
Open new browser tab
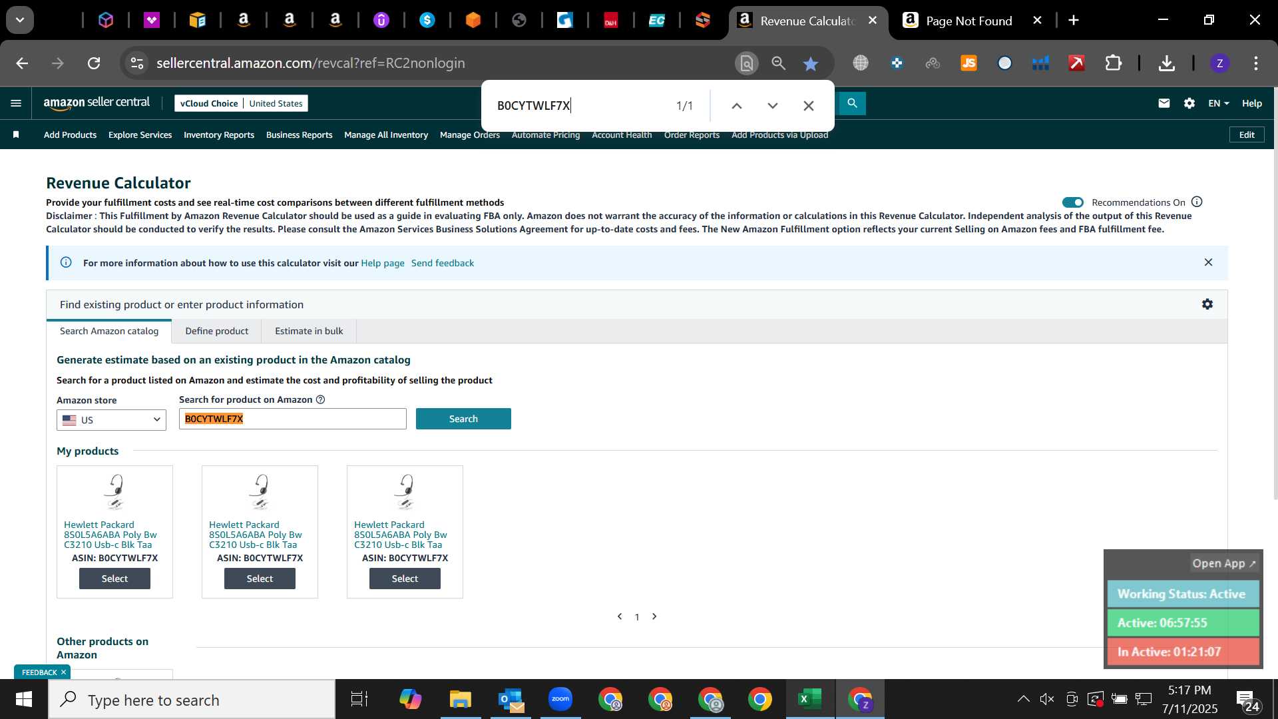(x=1074, y=21)
